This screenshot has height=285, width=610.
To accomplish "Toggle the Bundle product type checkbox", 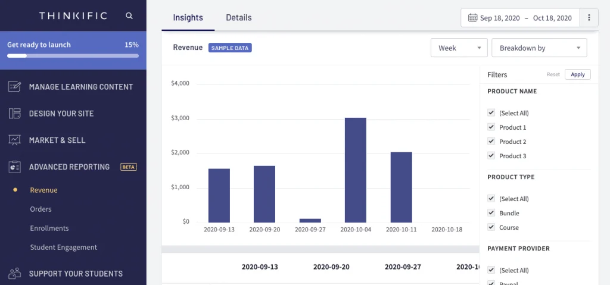I will 491,212.
